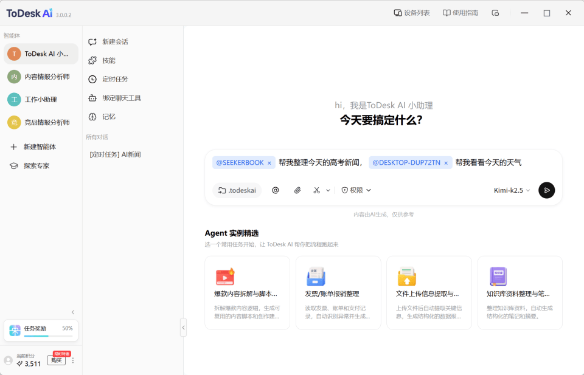Open 绑定聊天工具 menu item
This screenshot has width=584, height=375.
[122, 98]
